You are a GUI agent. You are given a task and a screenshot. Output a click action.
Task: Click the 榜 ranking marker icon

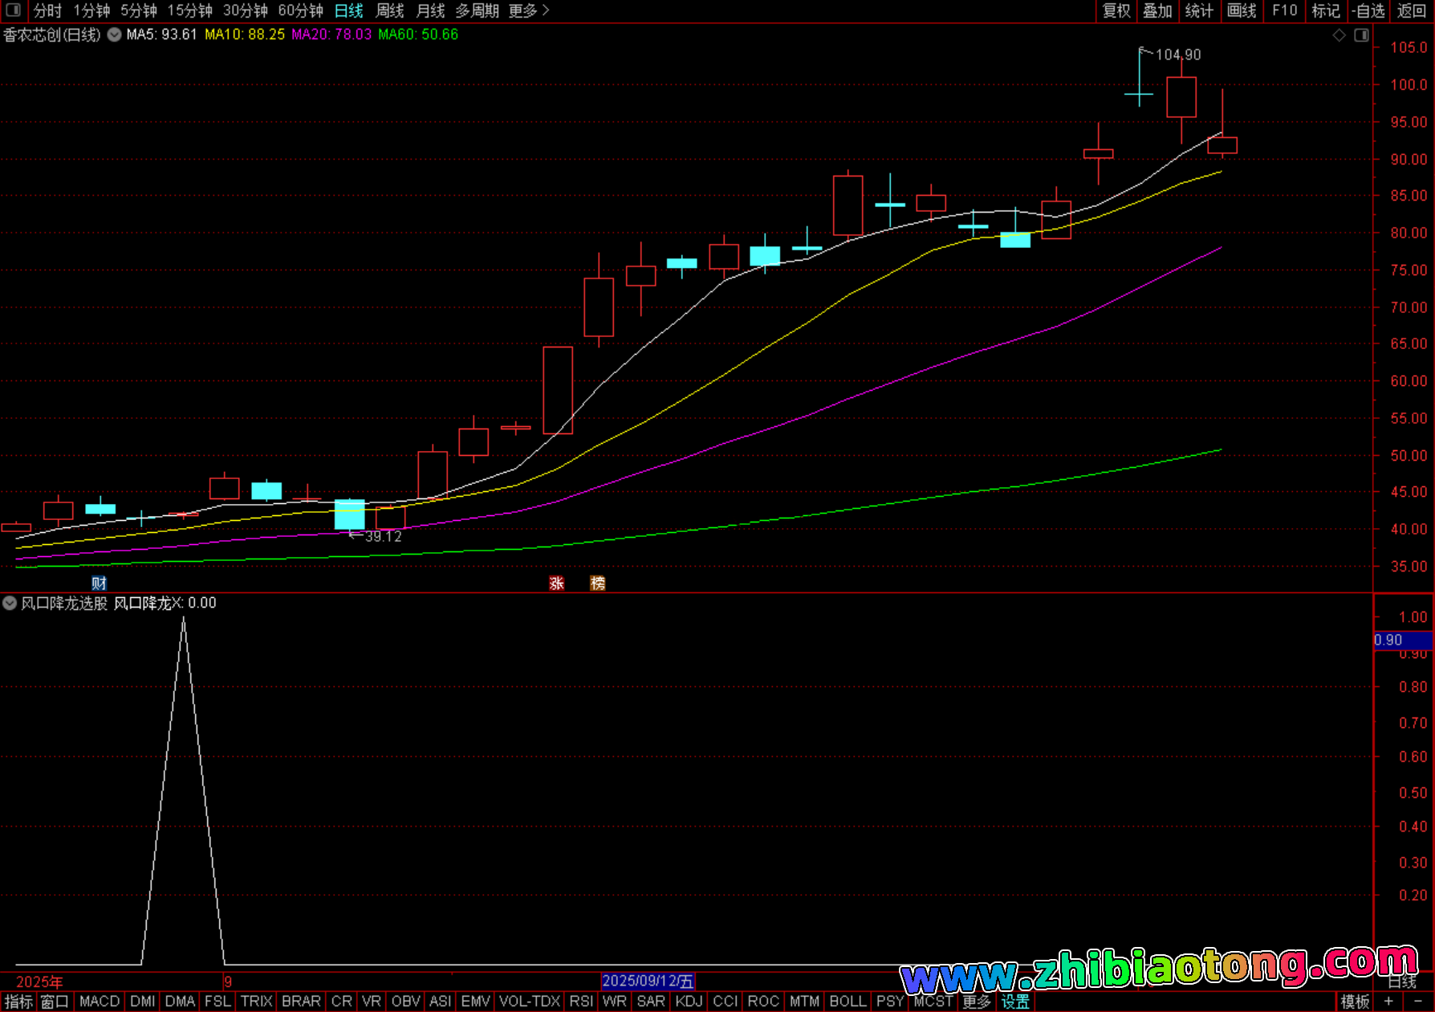(598, 583)
